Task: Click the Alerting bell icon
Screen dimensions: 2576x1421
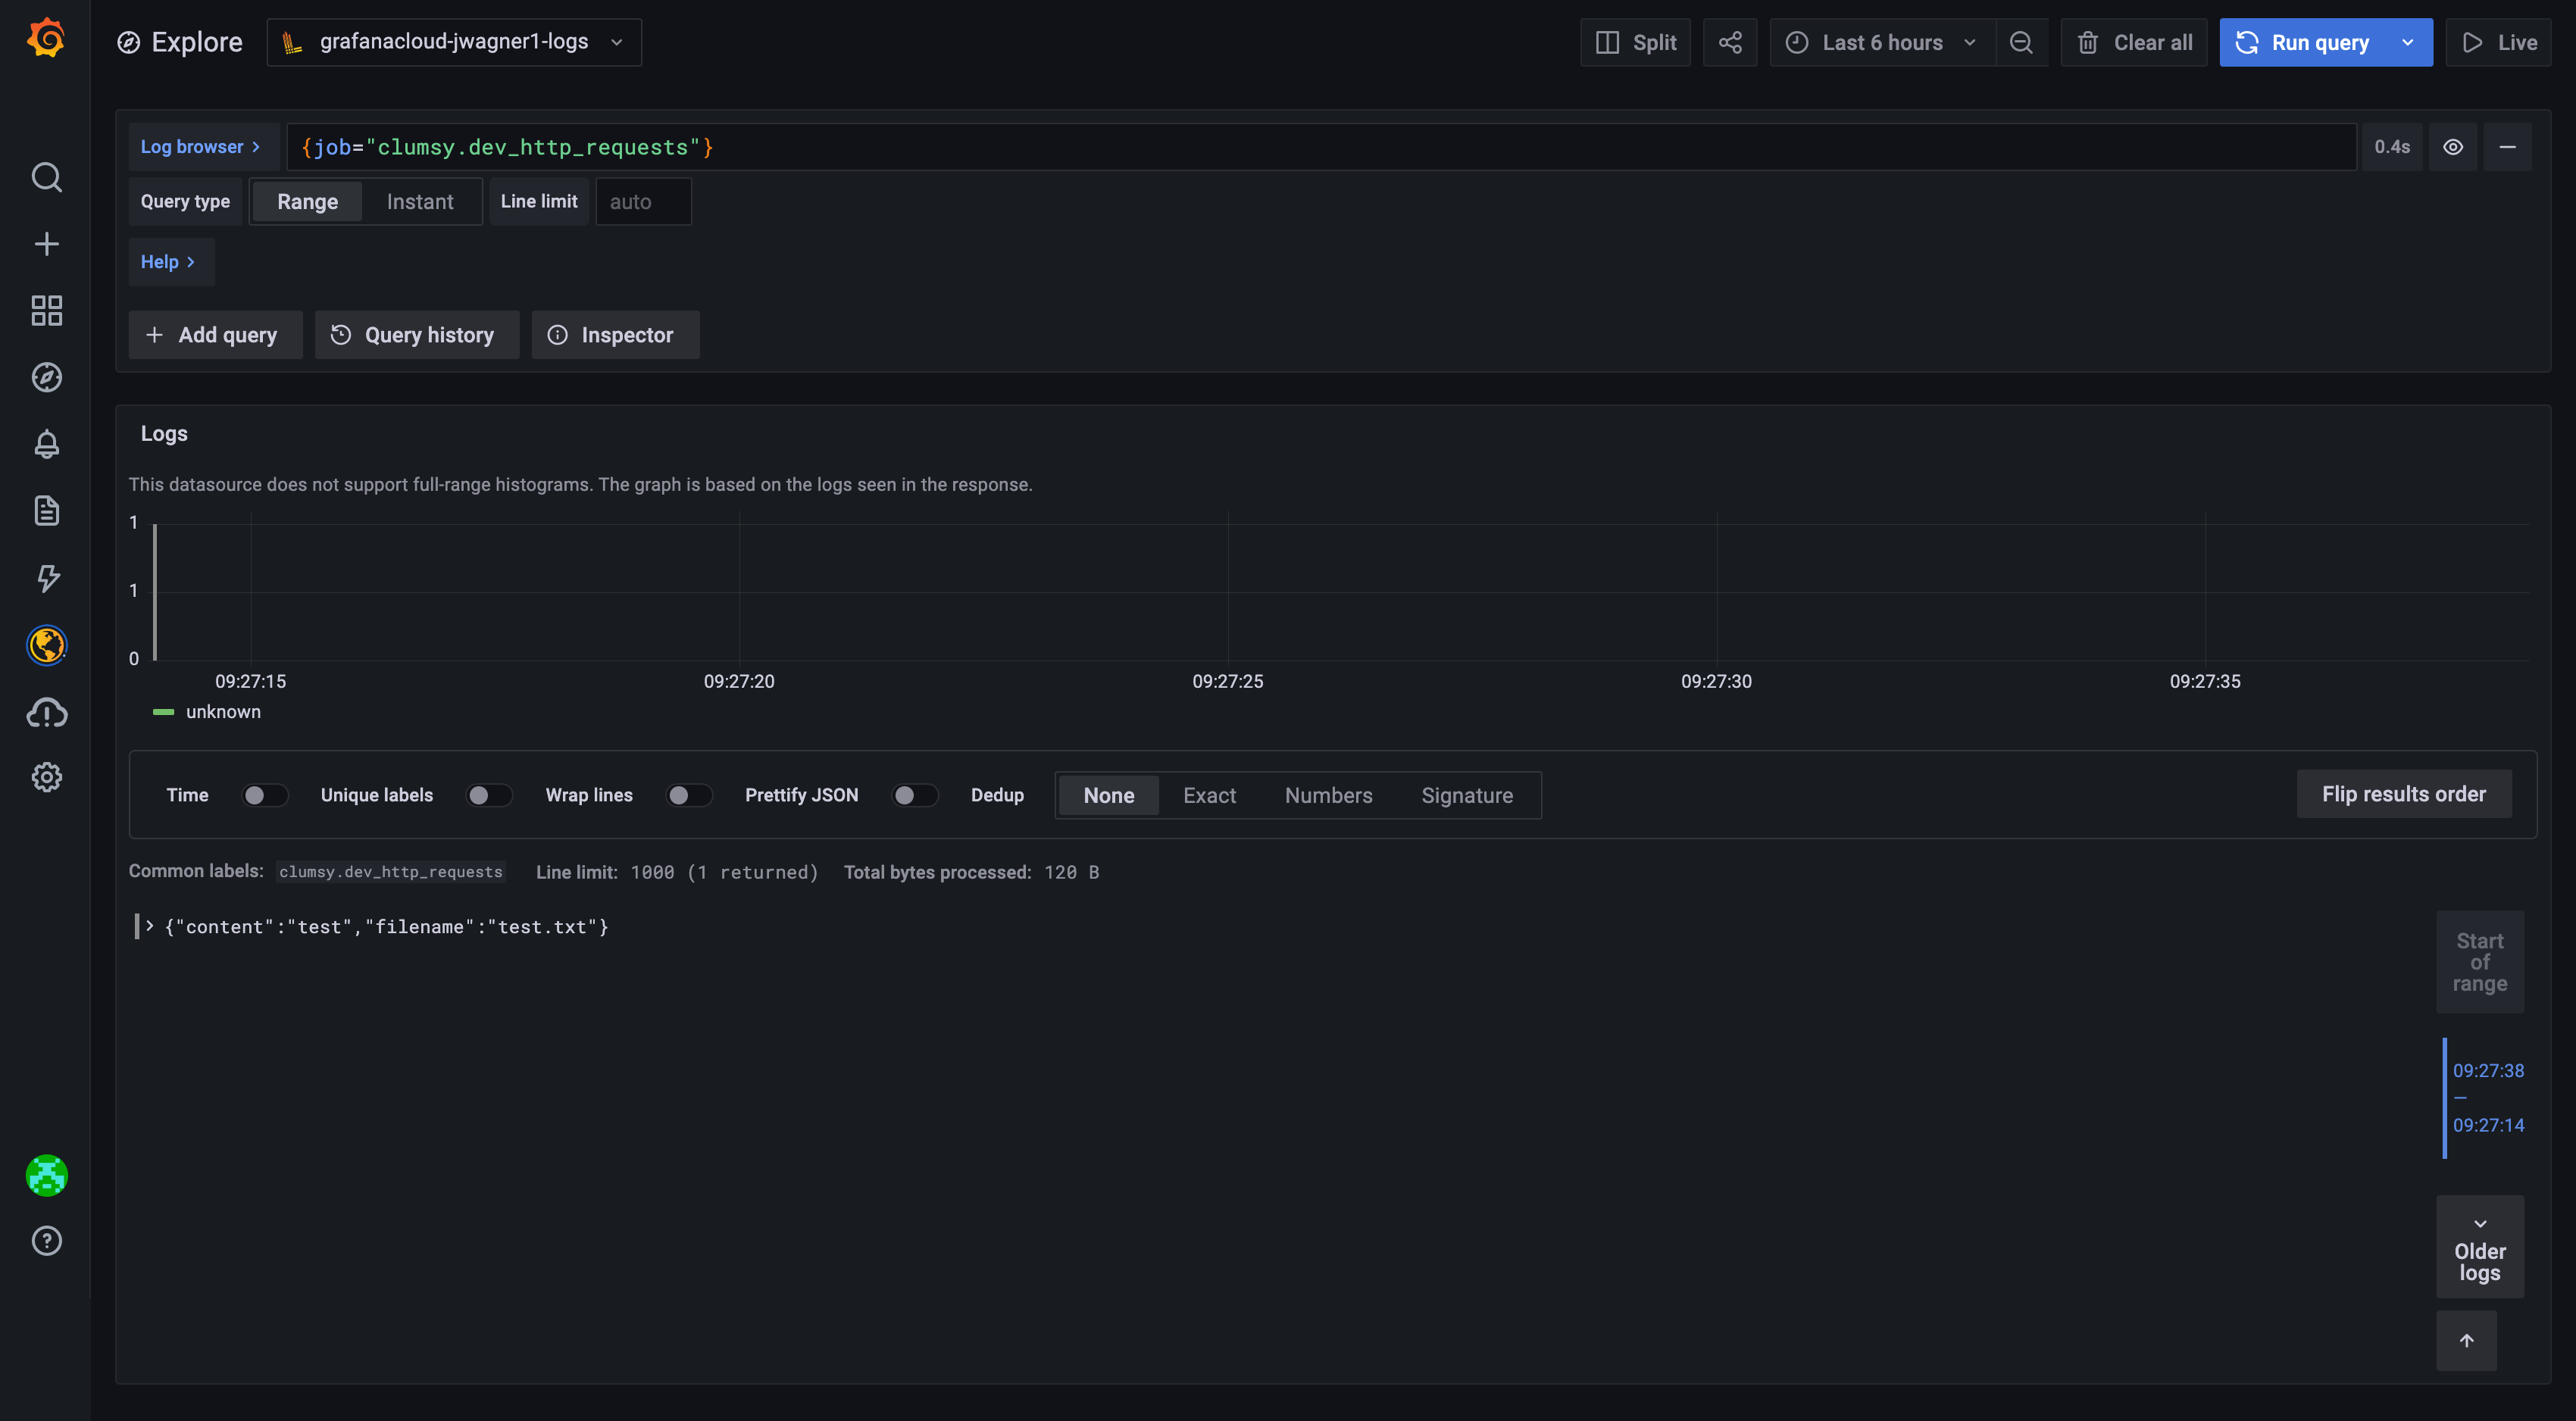Action: [x=46, y=444]
